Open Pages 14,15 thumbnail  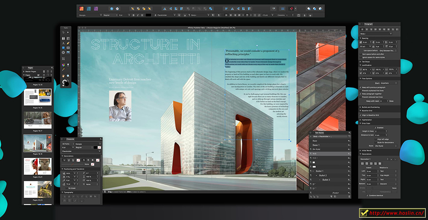point(37,97)
